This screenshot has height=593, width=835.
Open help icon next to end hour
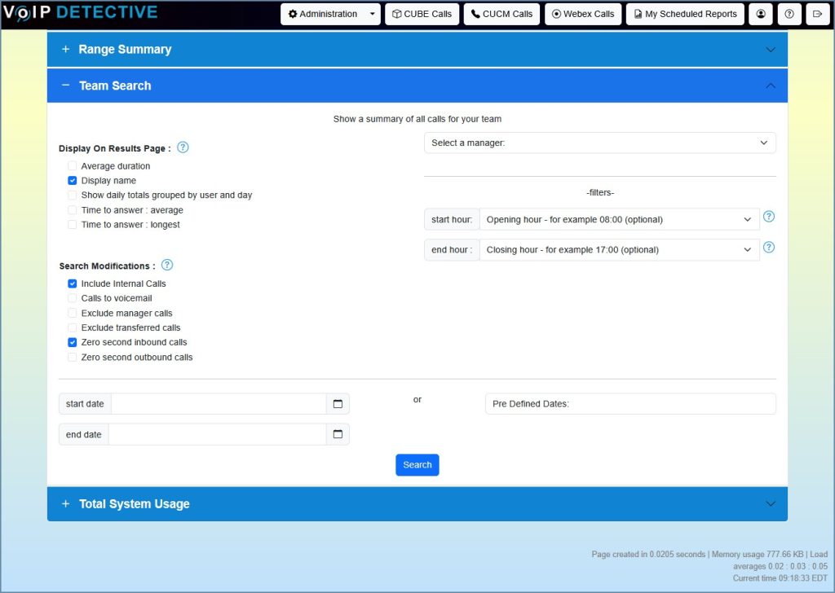769,248
